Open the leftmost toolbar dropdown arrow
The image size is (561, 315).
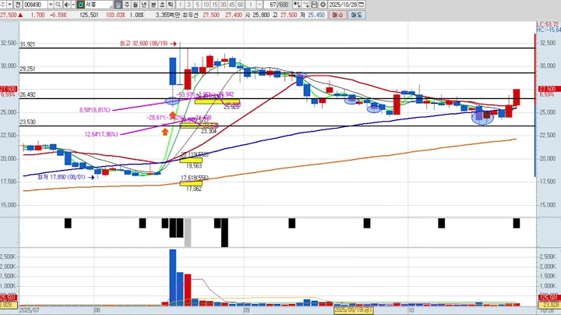pos(9,5)
